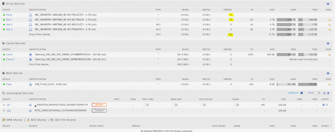Image resolution: width=335 pixels, height=132 pixels.
Task: Mount the KINGSTON sdf drive
Action: pos(99,105)
